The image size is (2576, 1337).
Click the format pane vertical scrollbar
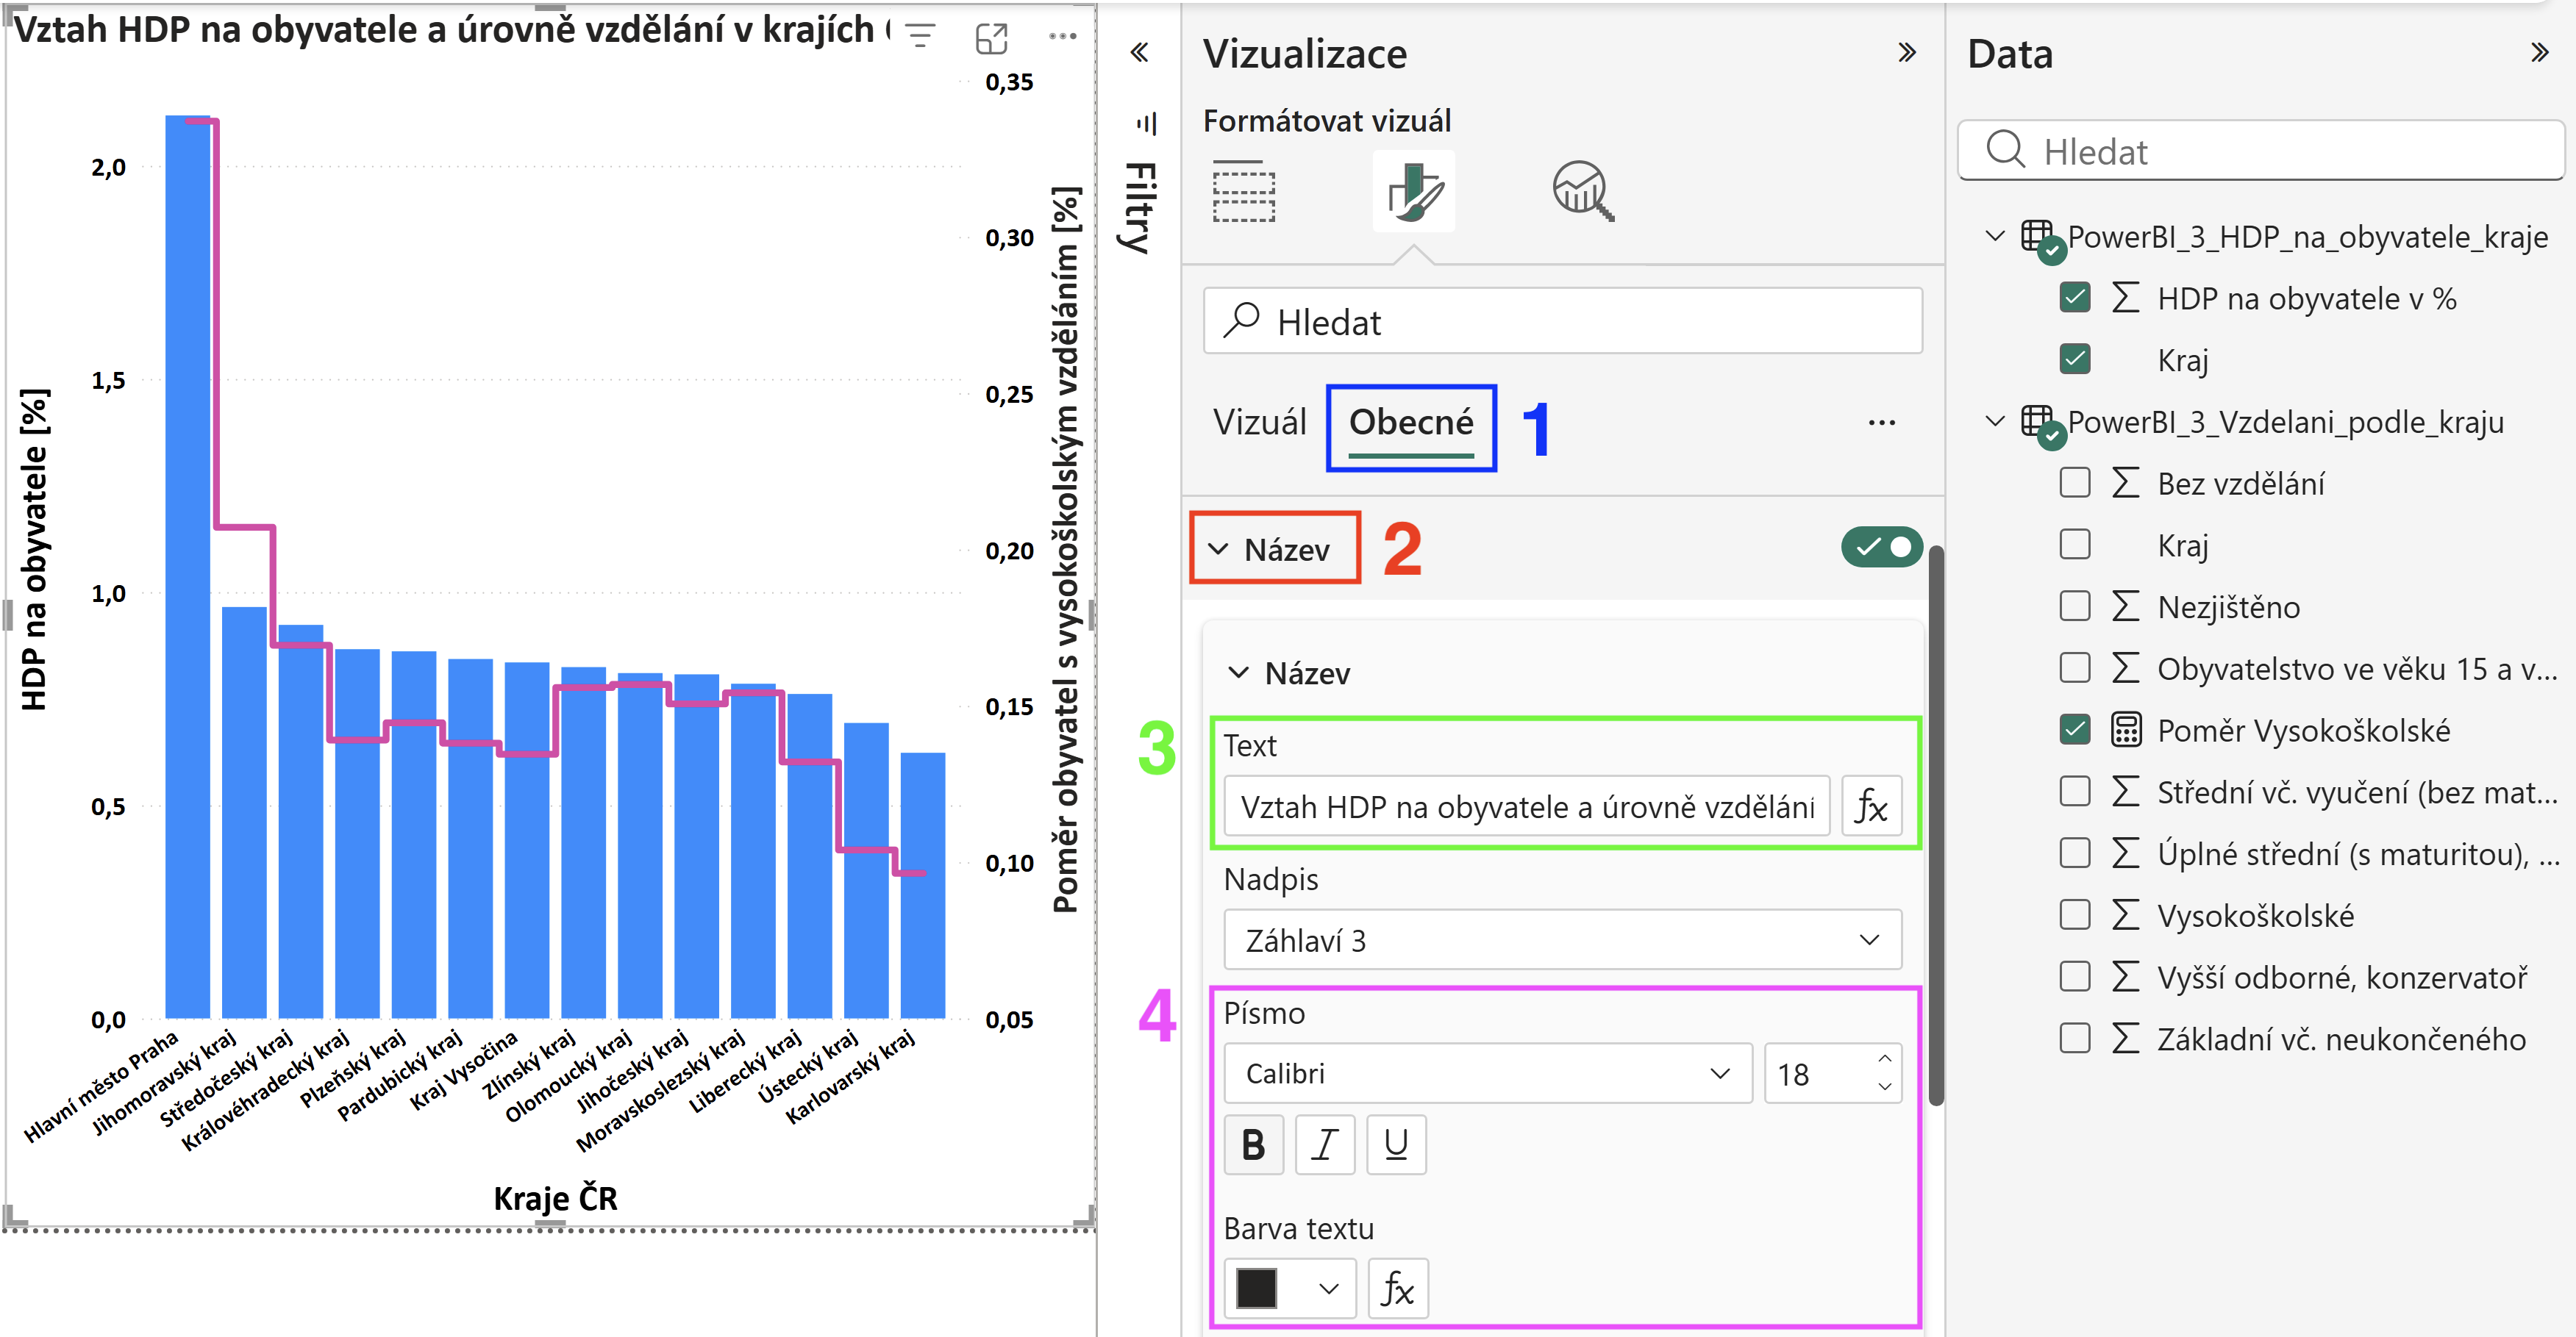[1936, 825]
